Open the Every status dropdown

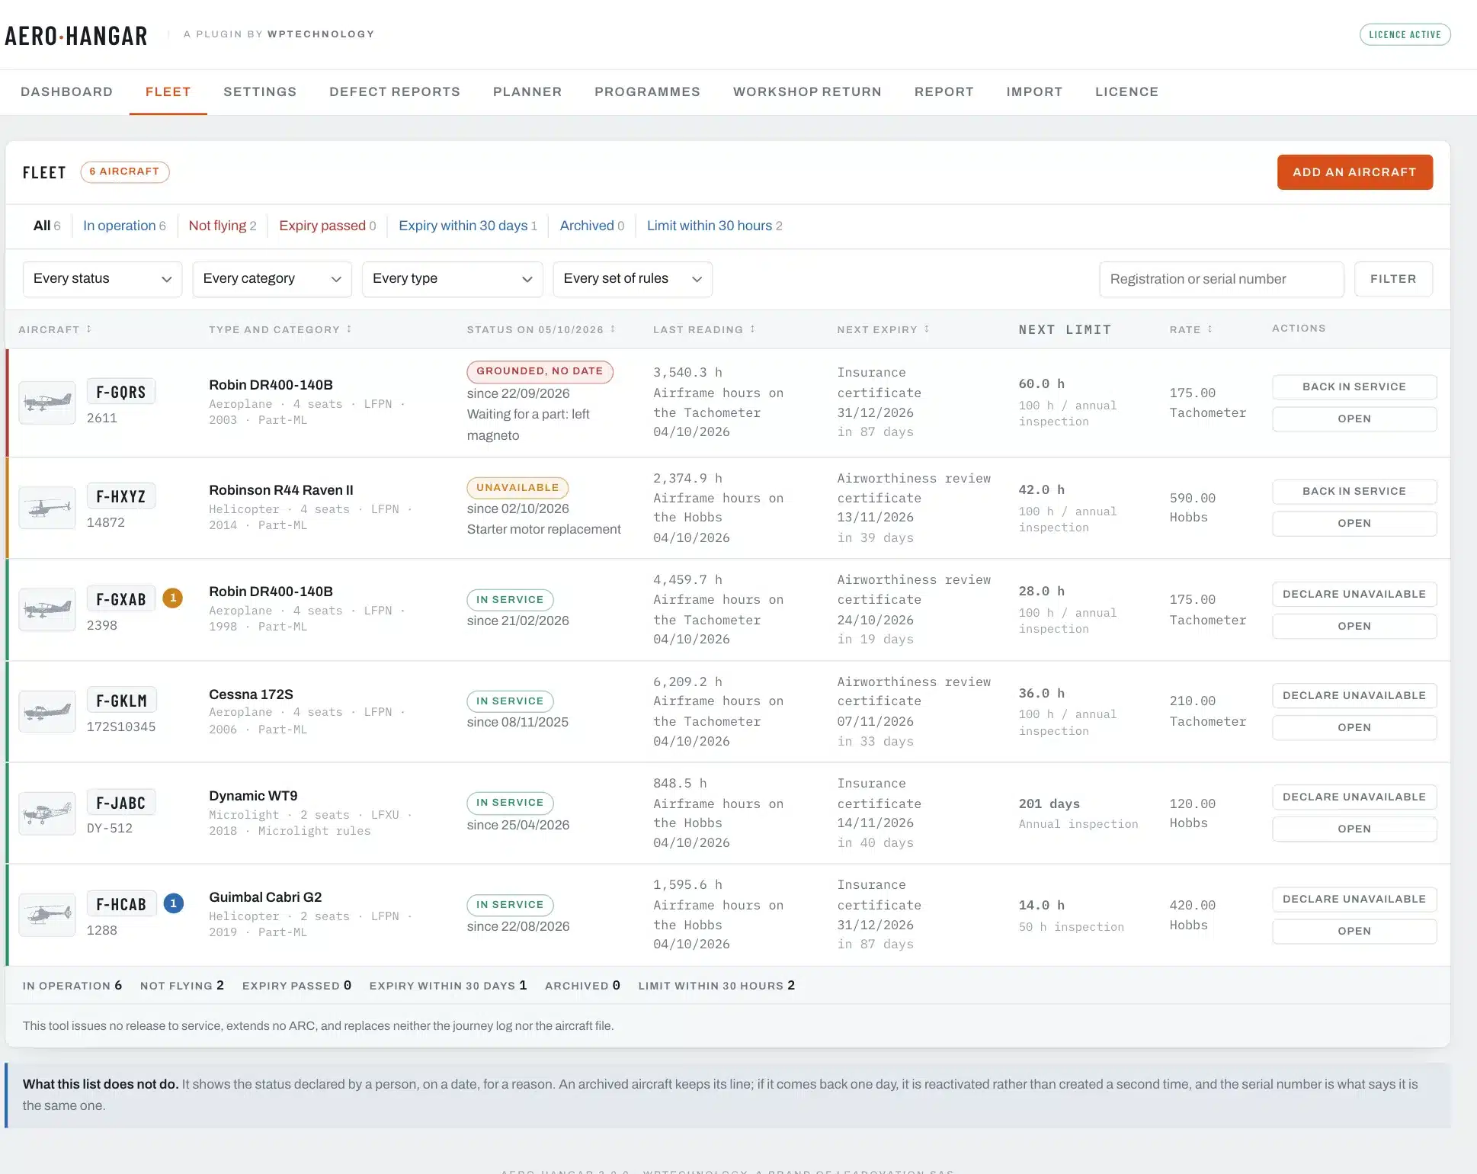point(102,279)
